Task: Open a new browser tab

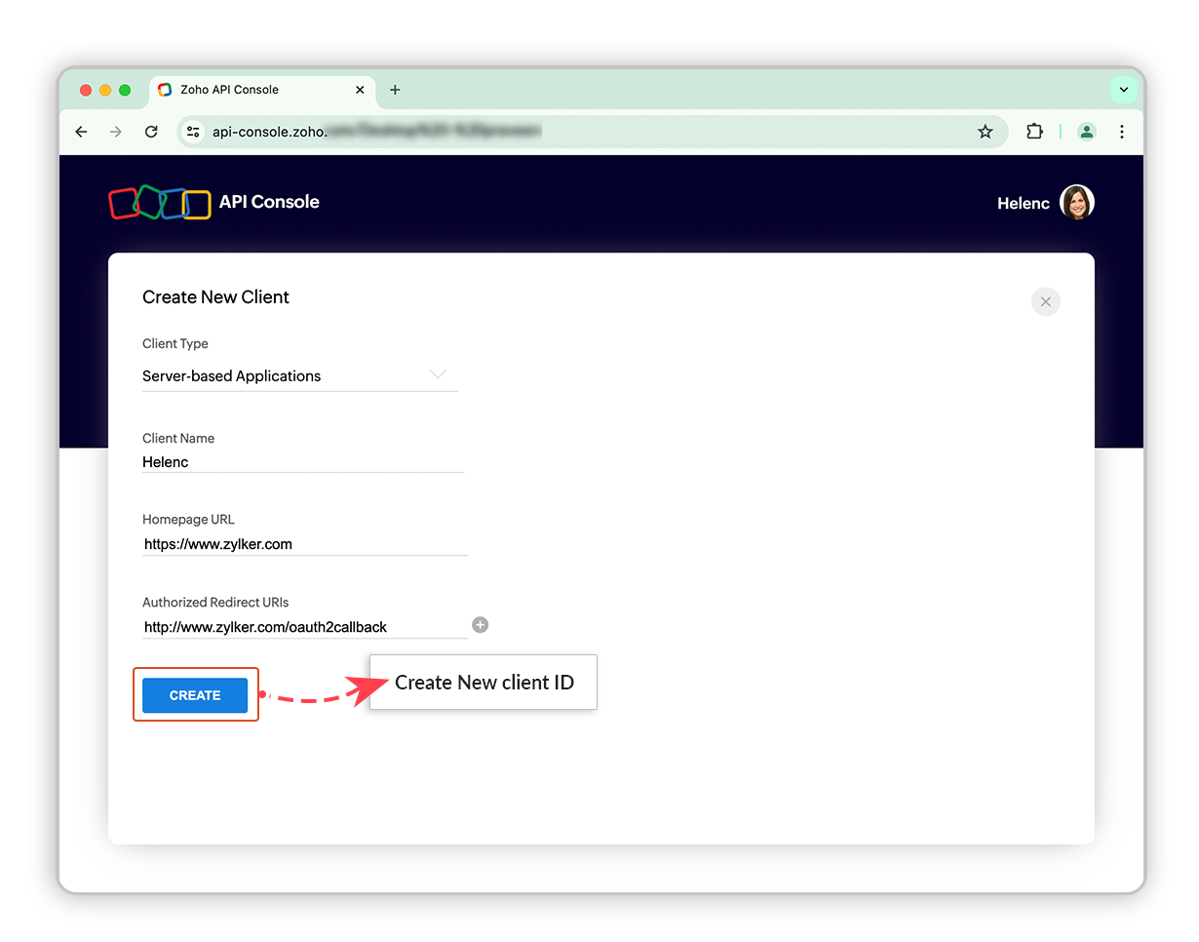Action: pos(395,89)
